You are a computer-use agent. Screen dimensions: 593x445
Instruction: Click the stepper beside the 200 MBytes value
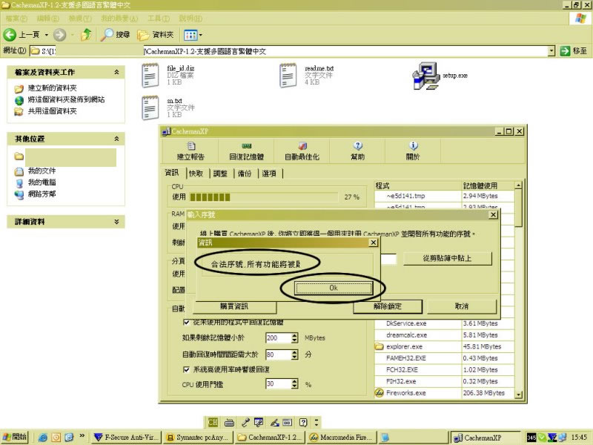[294, 338]
